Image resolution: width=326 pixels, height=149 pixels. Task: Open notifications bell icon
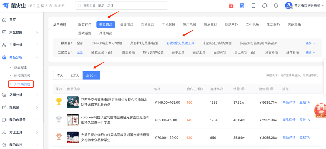tap(276, 6)
